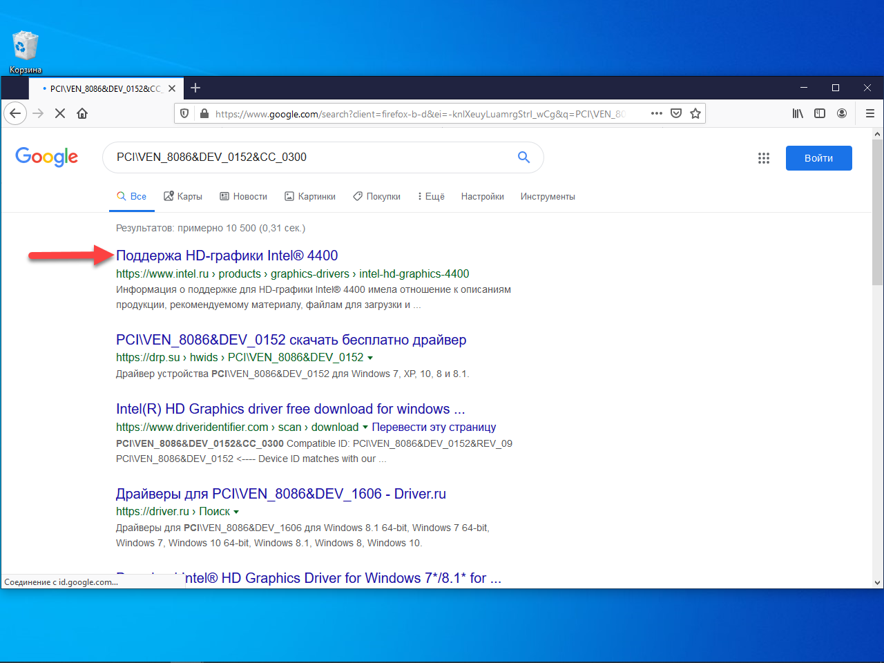Close the PCI\VEN_8086 tab
884x663 pixels.
[x=172, y=88]
